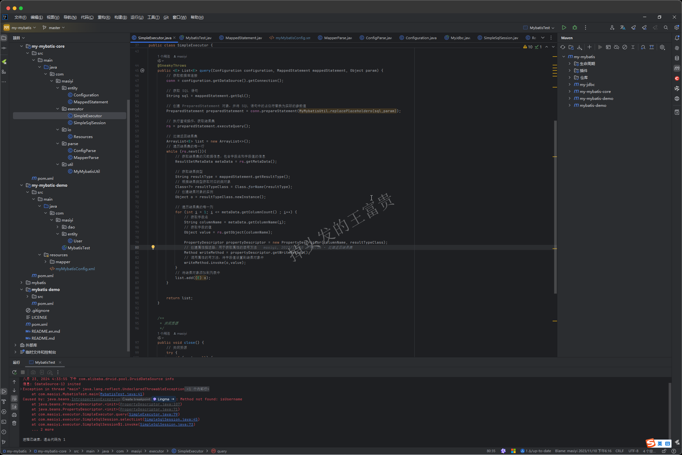Viewport: 682px width, 455px height.
Task: Open the Build hammer tool window
Action: pos(4,402)
